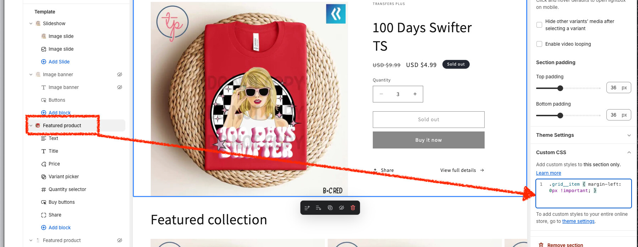Toggle Enable video looping checkbox
The height and width of the screenshot is (247, 638).
(539, 44)
